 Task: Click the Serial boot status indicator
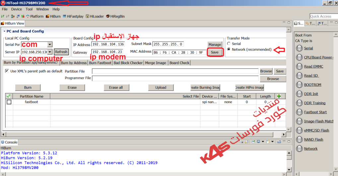[x=299, y=48]
